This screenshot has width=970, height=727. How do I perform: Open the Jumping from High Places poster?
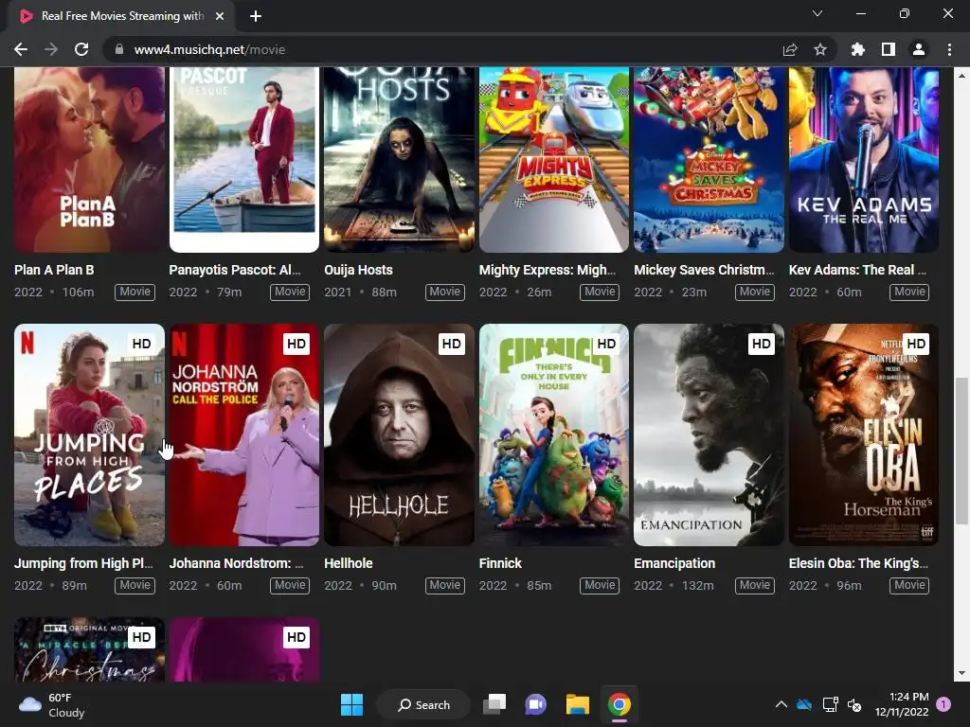coord(89,435)
